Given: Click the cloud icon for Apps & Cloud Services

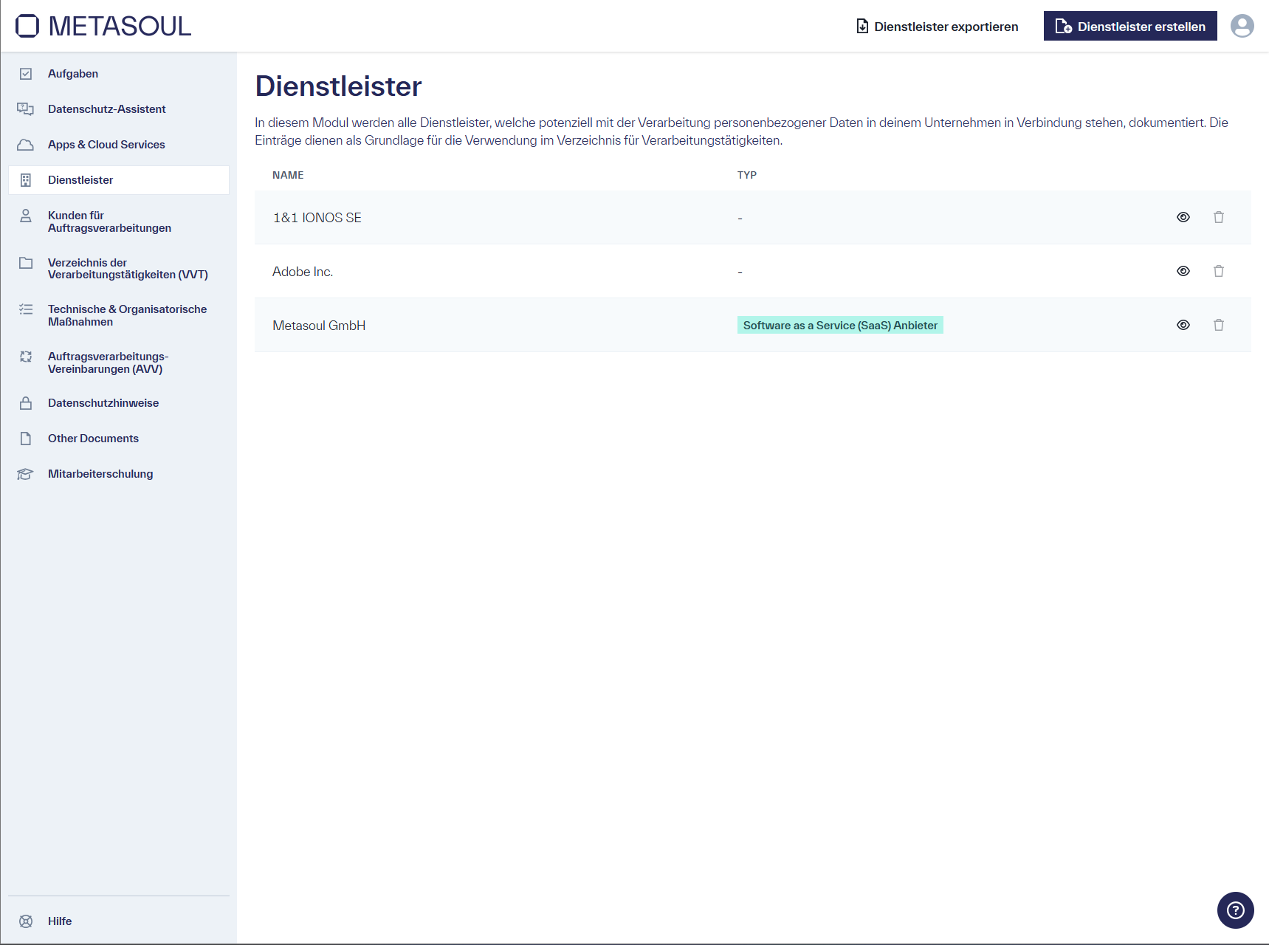Looking at the screenshot, I should (x=26, y=145).
